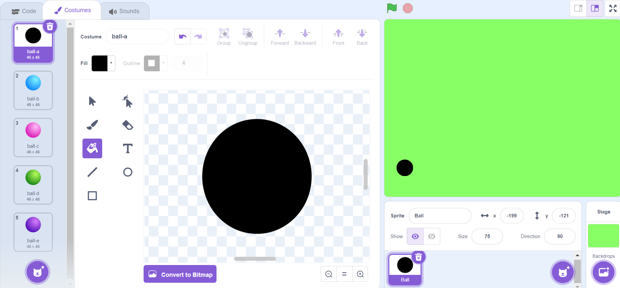Select the Reshape tool
620x288 pixels.
pyautogui.click(x=127, y=101)
